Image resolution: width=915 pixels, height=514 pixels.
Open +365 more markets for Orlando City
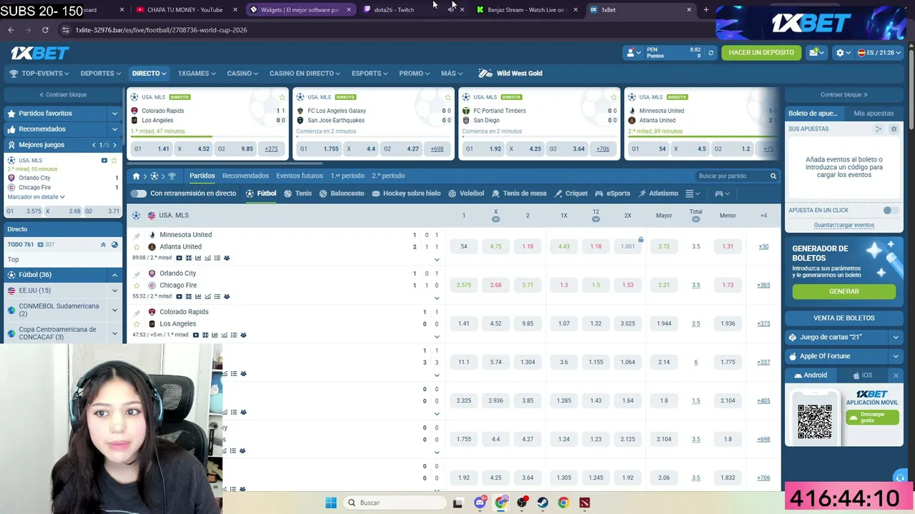763,286
